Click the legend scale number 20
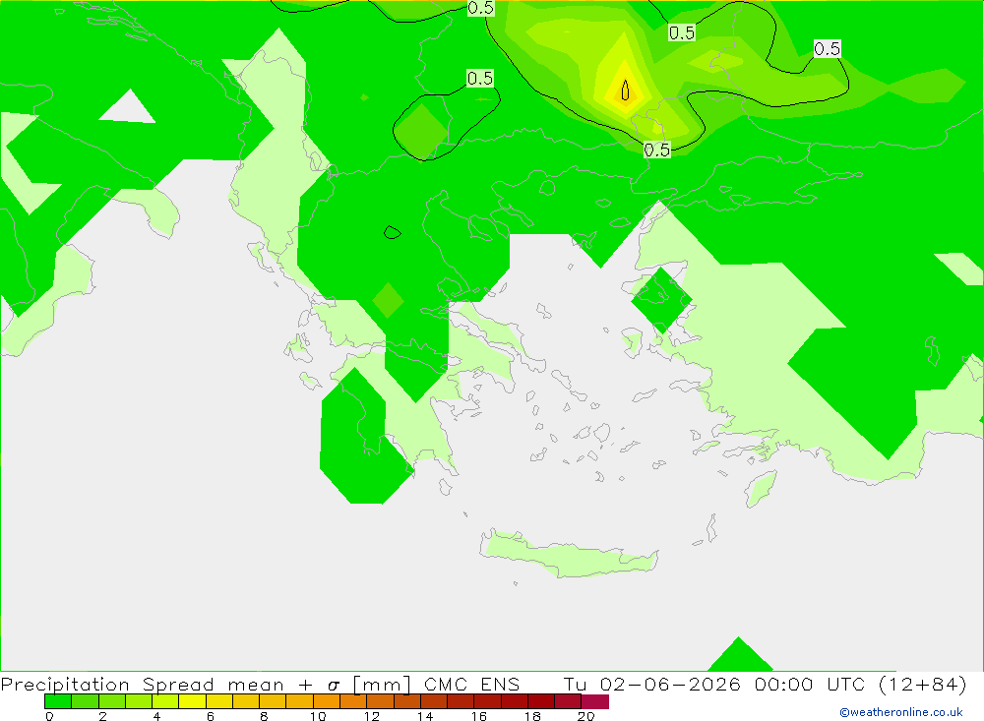This screenshot has height=721, width=984. [586, 716]
